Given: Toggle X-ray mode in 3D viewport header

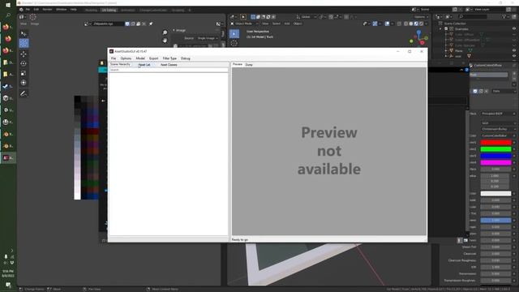Looking at the screenshot, I should click(x=399, y=24).
